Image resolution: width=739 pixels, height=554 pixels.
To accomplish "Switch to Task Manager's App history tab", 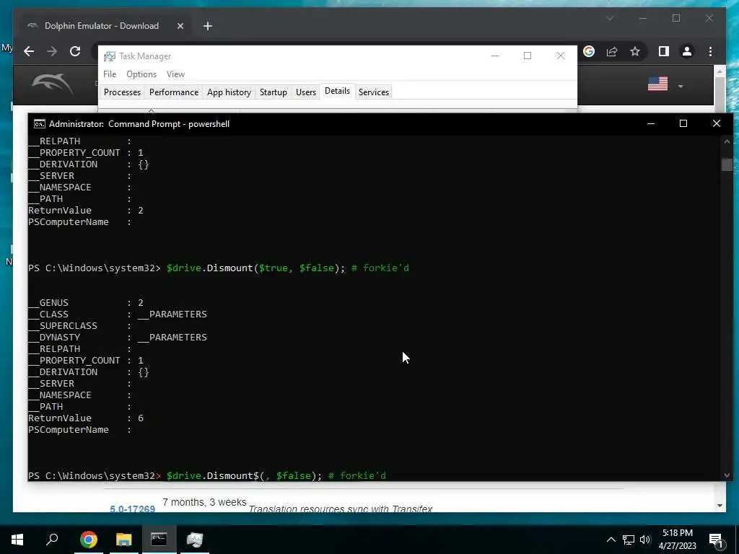I will 229,92.
